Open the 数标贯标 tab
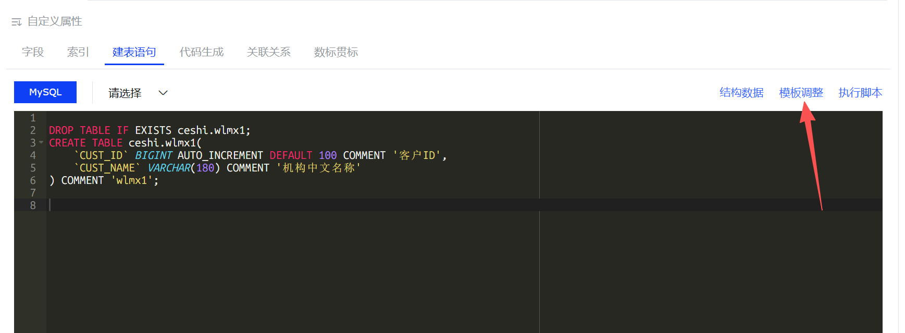 pyautogui.click(x=336, y=52)
